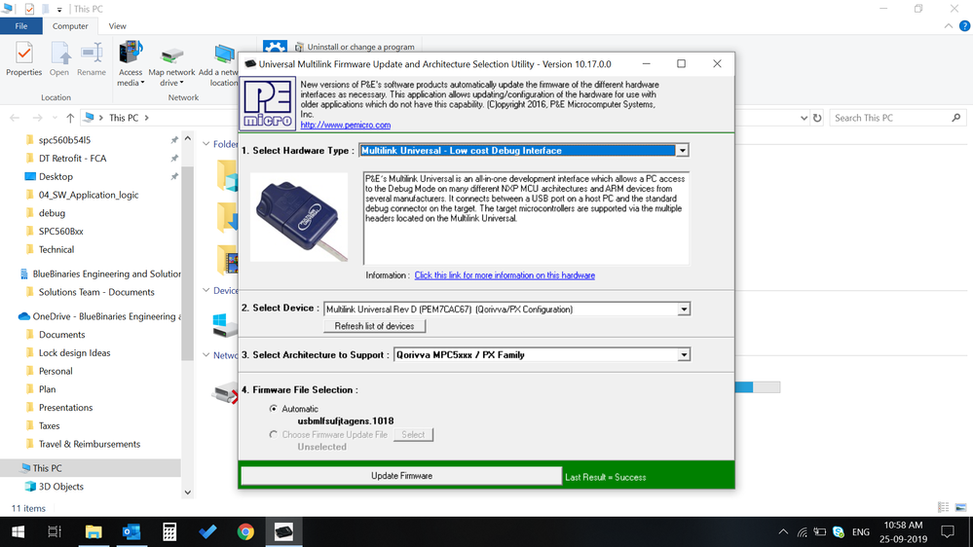Click Refresh list of devices button
The height and width of the screenshot is (547, 973).
tap(374, 326)
